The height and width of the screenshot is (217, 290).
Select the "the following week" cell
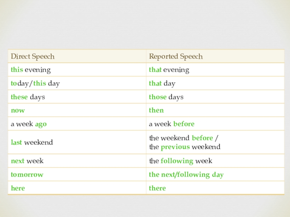click(x=181, y=161)
